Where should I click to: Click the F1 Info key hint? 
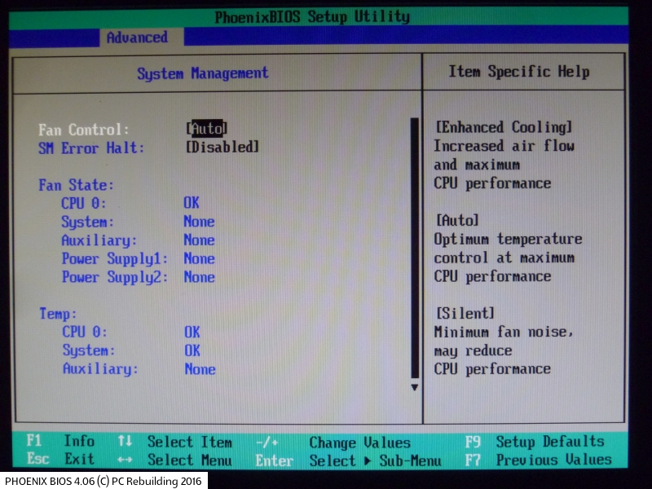[61, 441]
